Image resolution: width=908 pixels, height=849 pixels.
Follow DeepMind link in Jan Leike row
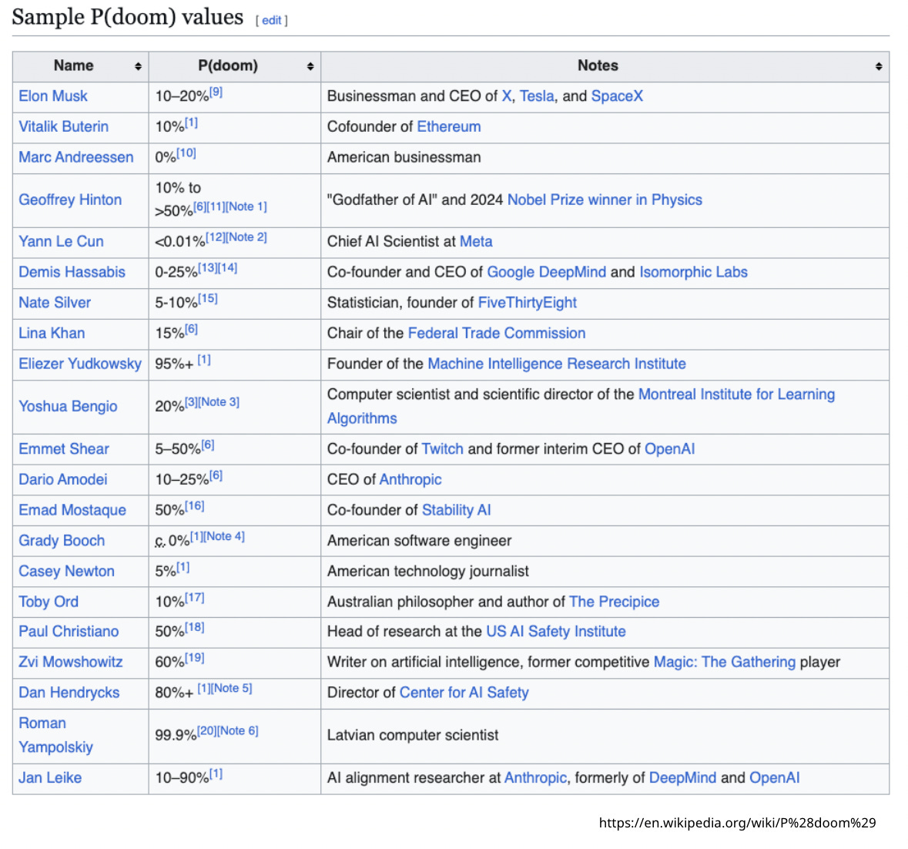coord(682,778)
